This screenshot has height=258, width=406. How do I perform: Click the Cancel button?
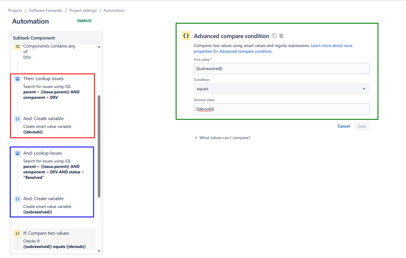click(x=343, y=126)
